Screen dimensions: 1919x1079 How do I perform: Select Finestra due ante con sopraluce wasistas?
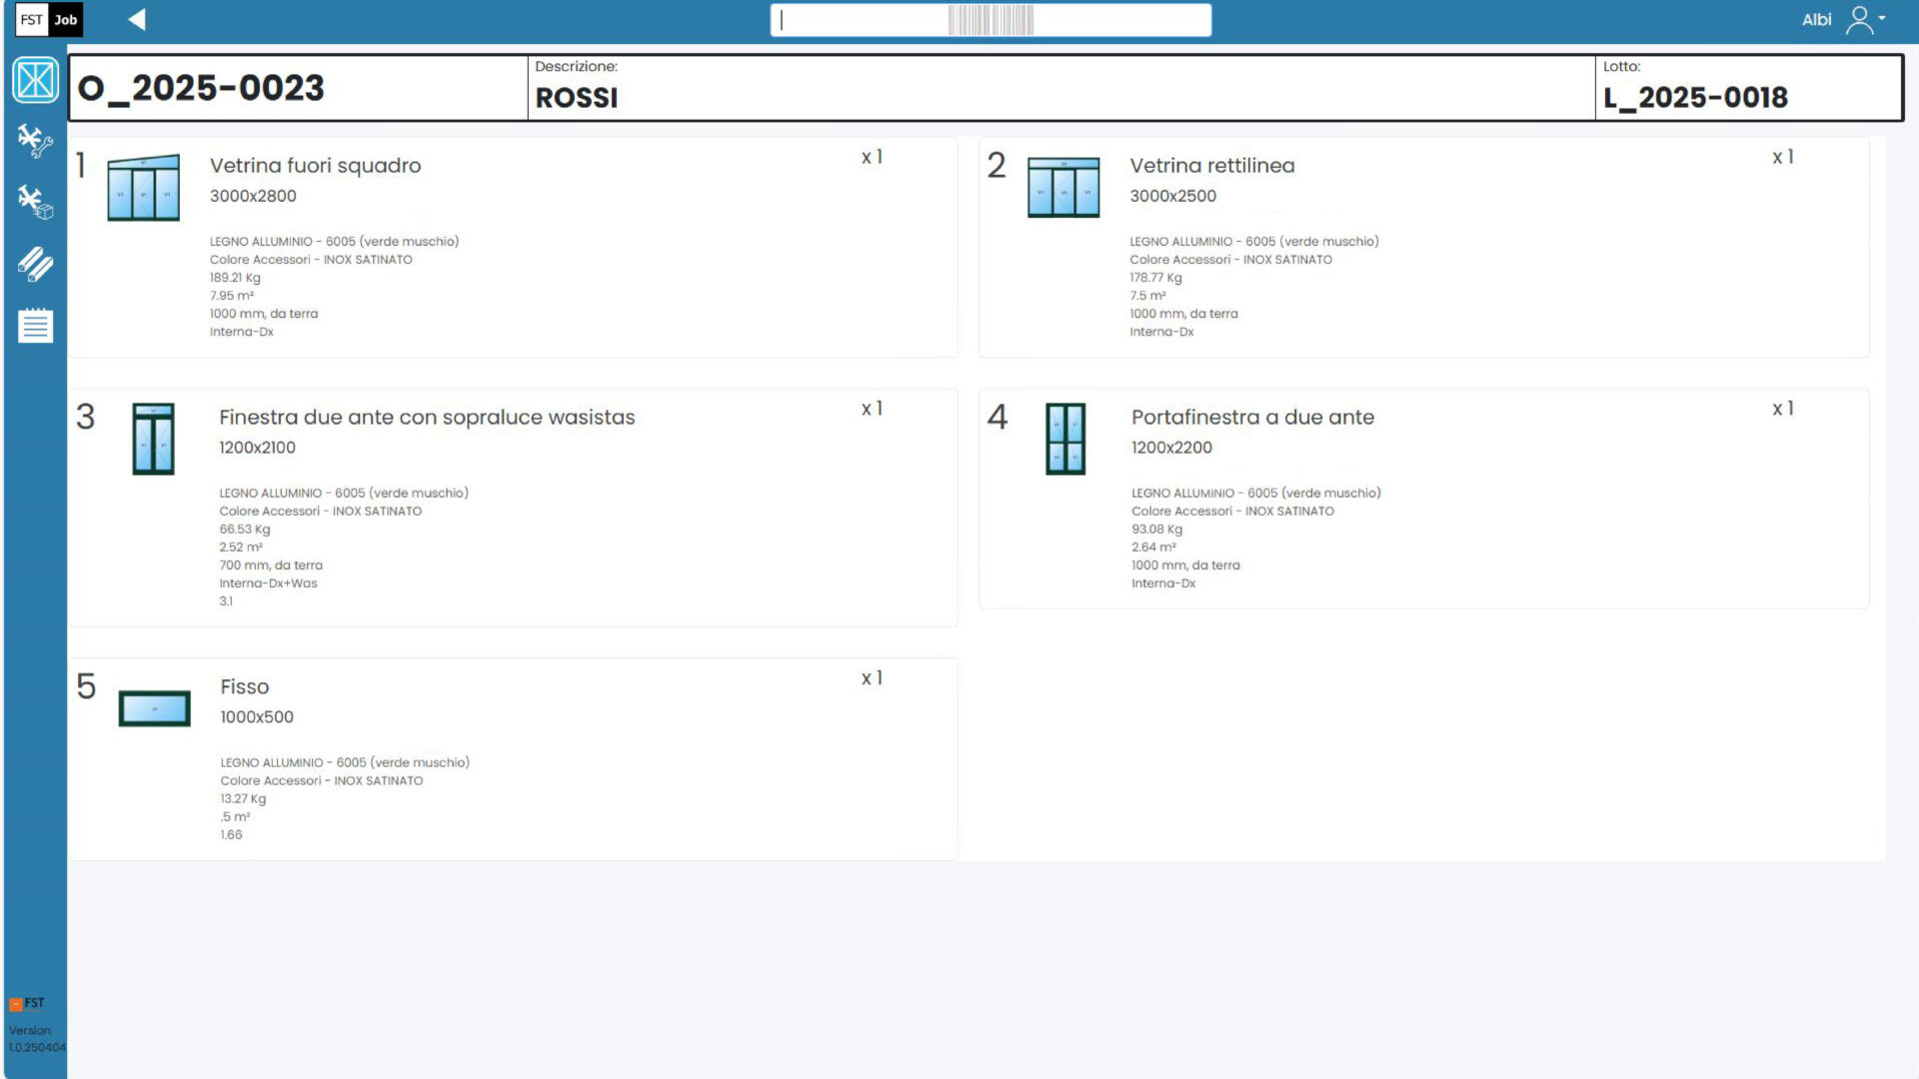coord(427,418)
